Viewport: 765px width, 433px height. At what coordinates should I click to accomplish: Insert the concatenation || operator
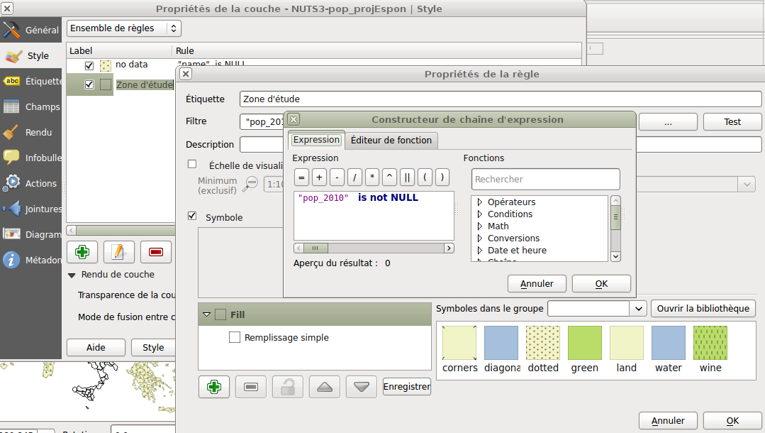(407, 177)
